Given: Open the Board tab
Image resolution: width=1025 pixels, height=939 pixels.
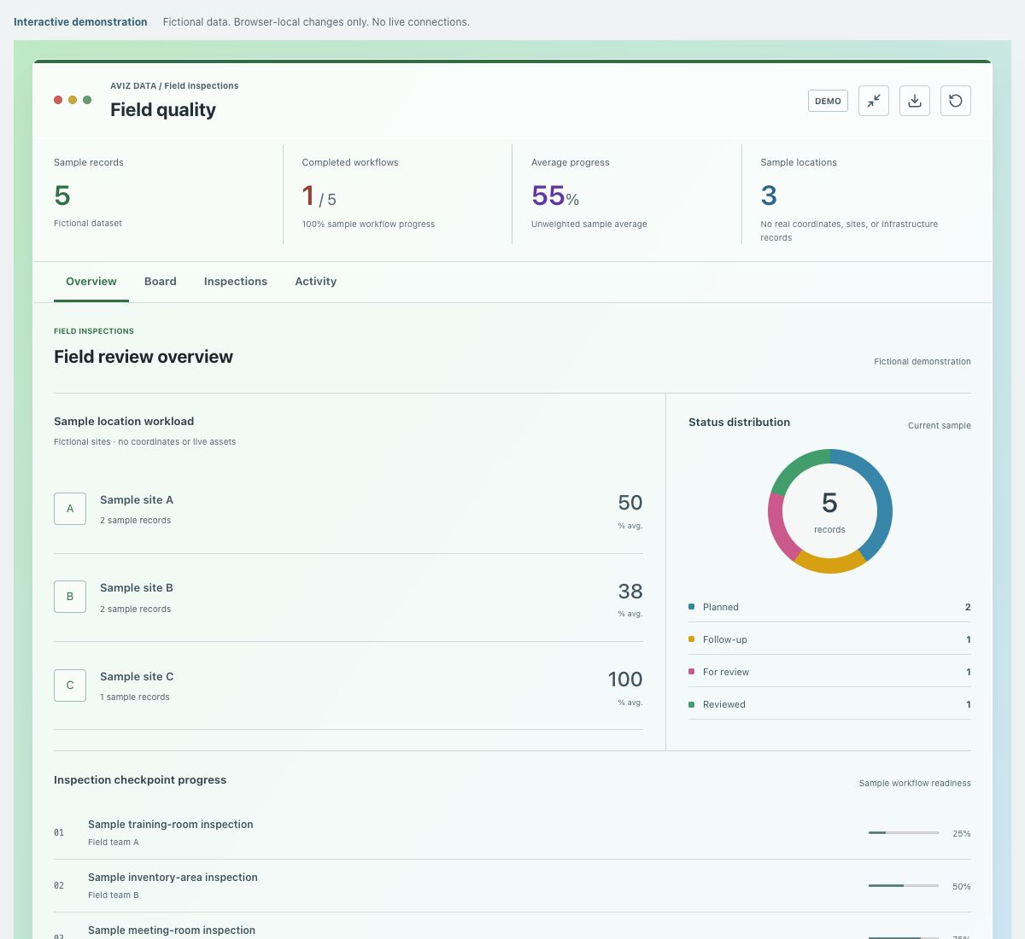Looking at the screenshot, I should coord(161,282).
